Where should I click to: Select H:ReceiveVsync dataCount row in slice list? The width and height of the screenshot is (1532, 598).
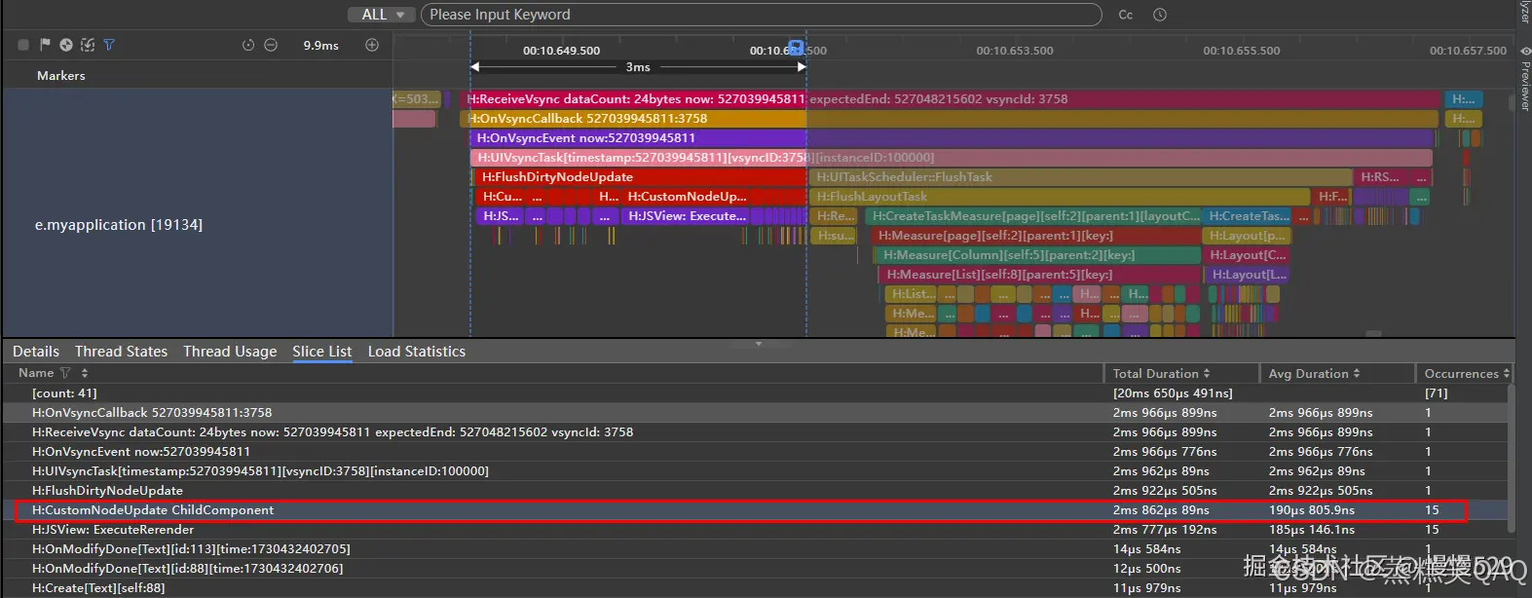point(756,432)
